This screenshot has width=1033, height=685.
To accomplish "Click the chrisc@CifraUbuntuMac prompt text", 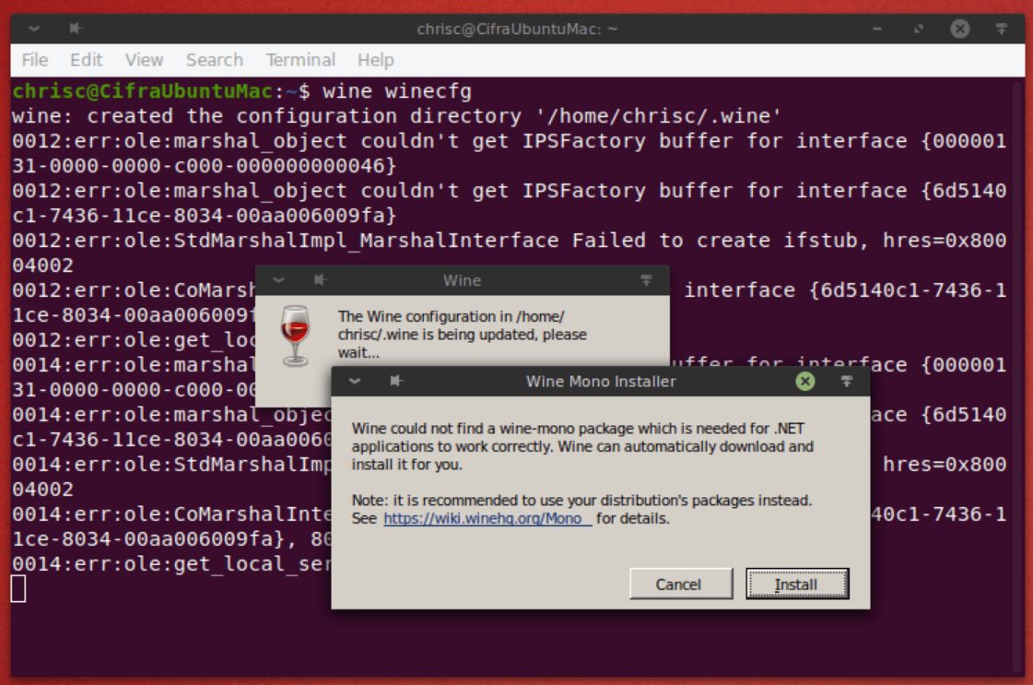I will coord(143,91).
